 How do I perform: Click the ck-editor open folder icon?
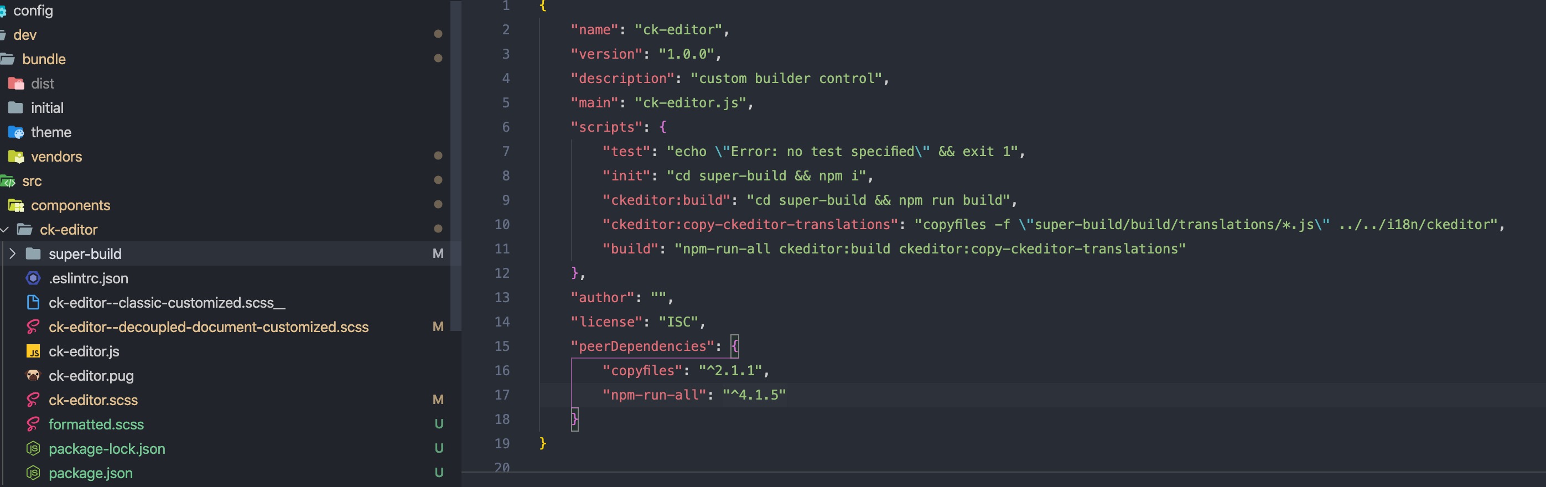tap(24, 230)
